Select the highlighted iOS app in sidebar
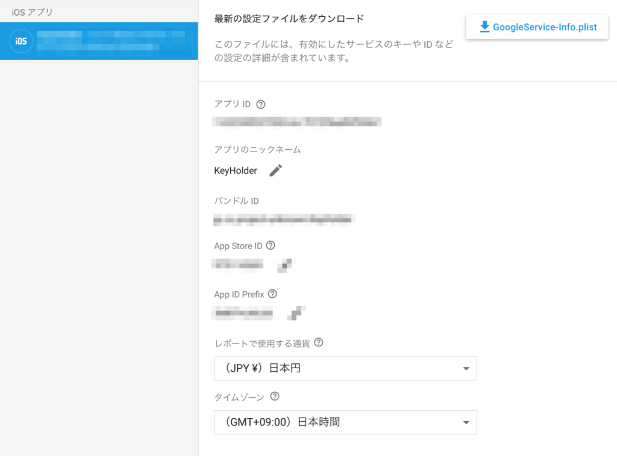This screenshot has width=617, height=456. (99, 41)
